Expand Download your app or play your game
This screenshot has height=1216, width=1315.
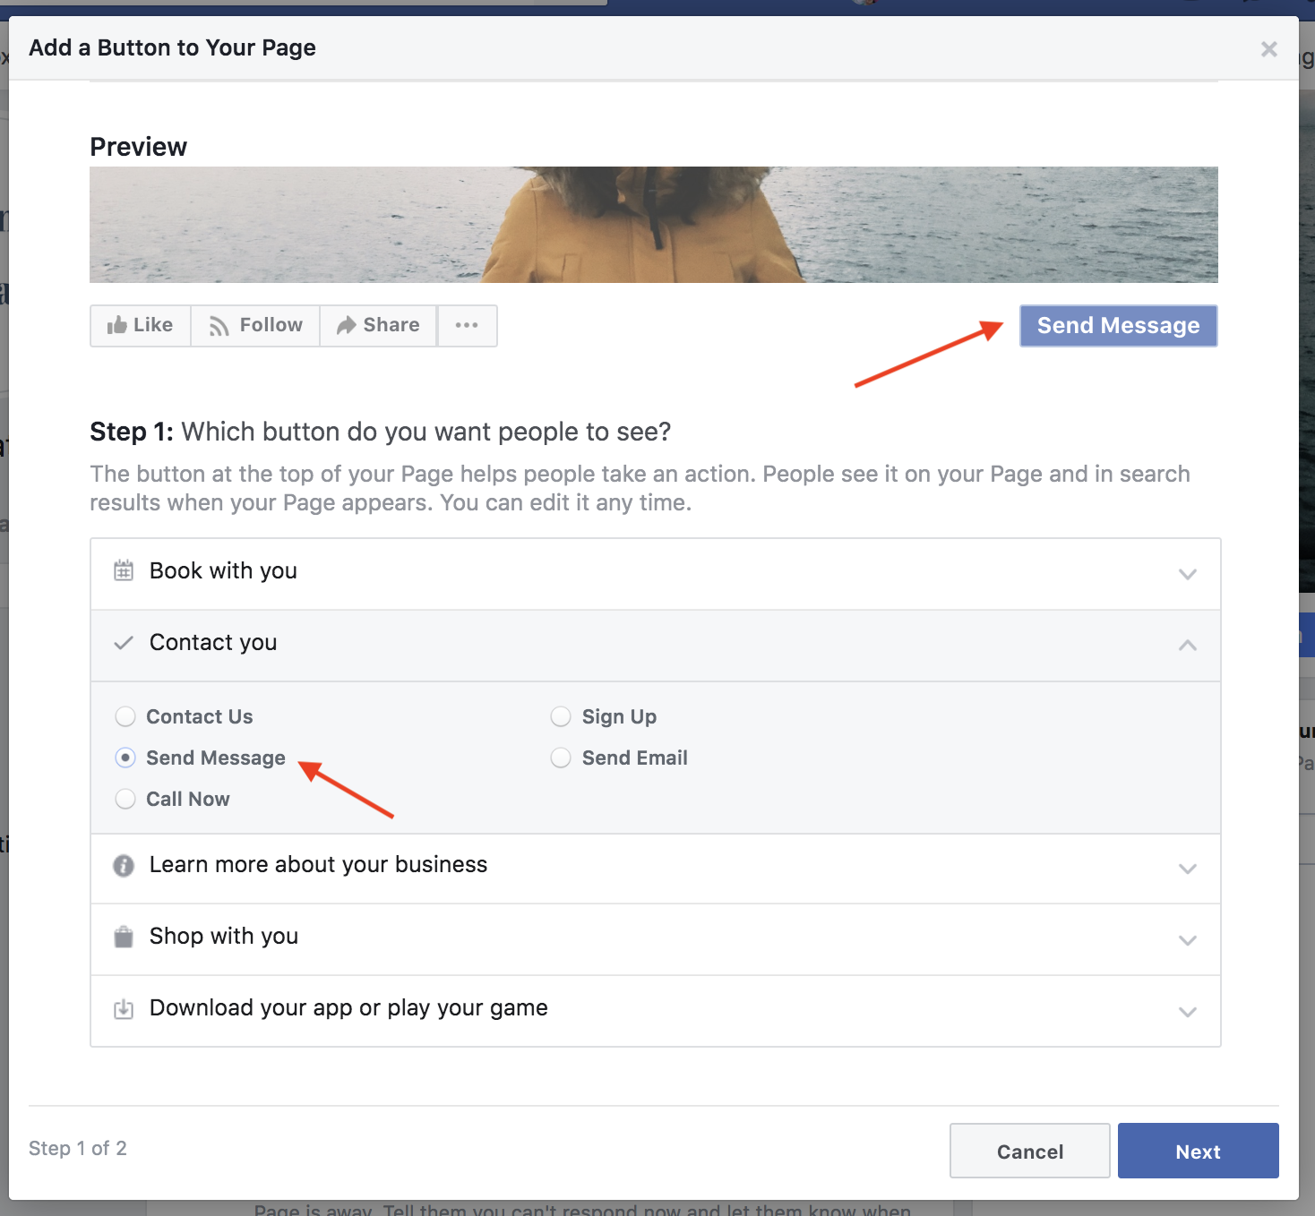(x=1189, y=1011)
